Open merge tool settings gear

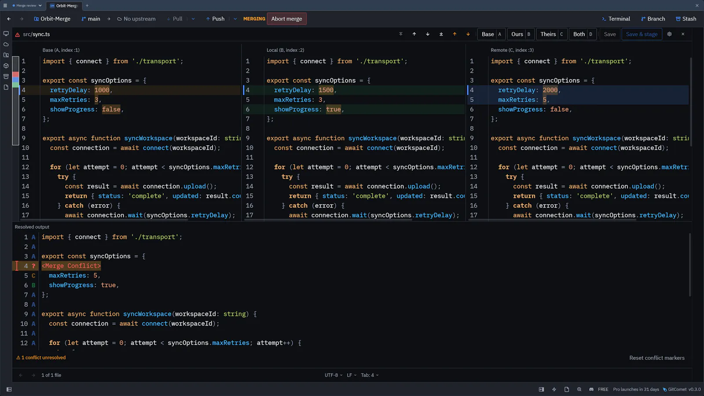[x=669, y=34]
